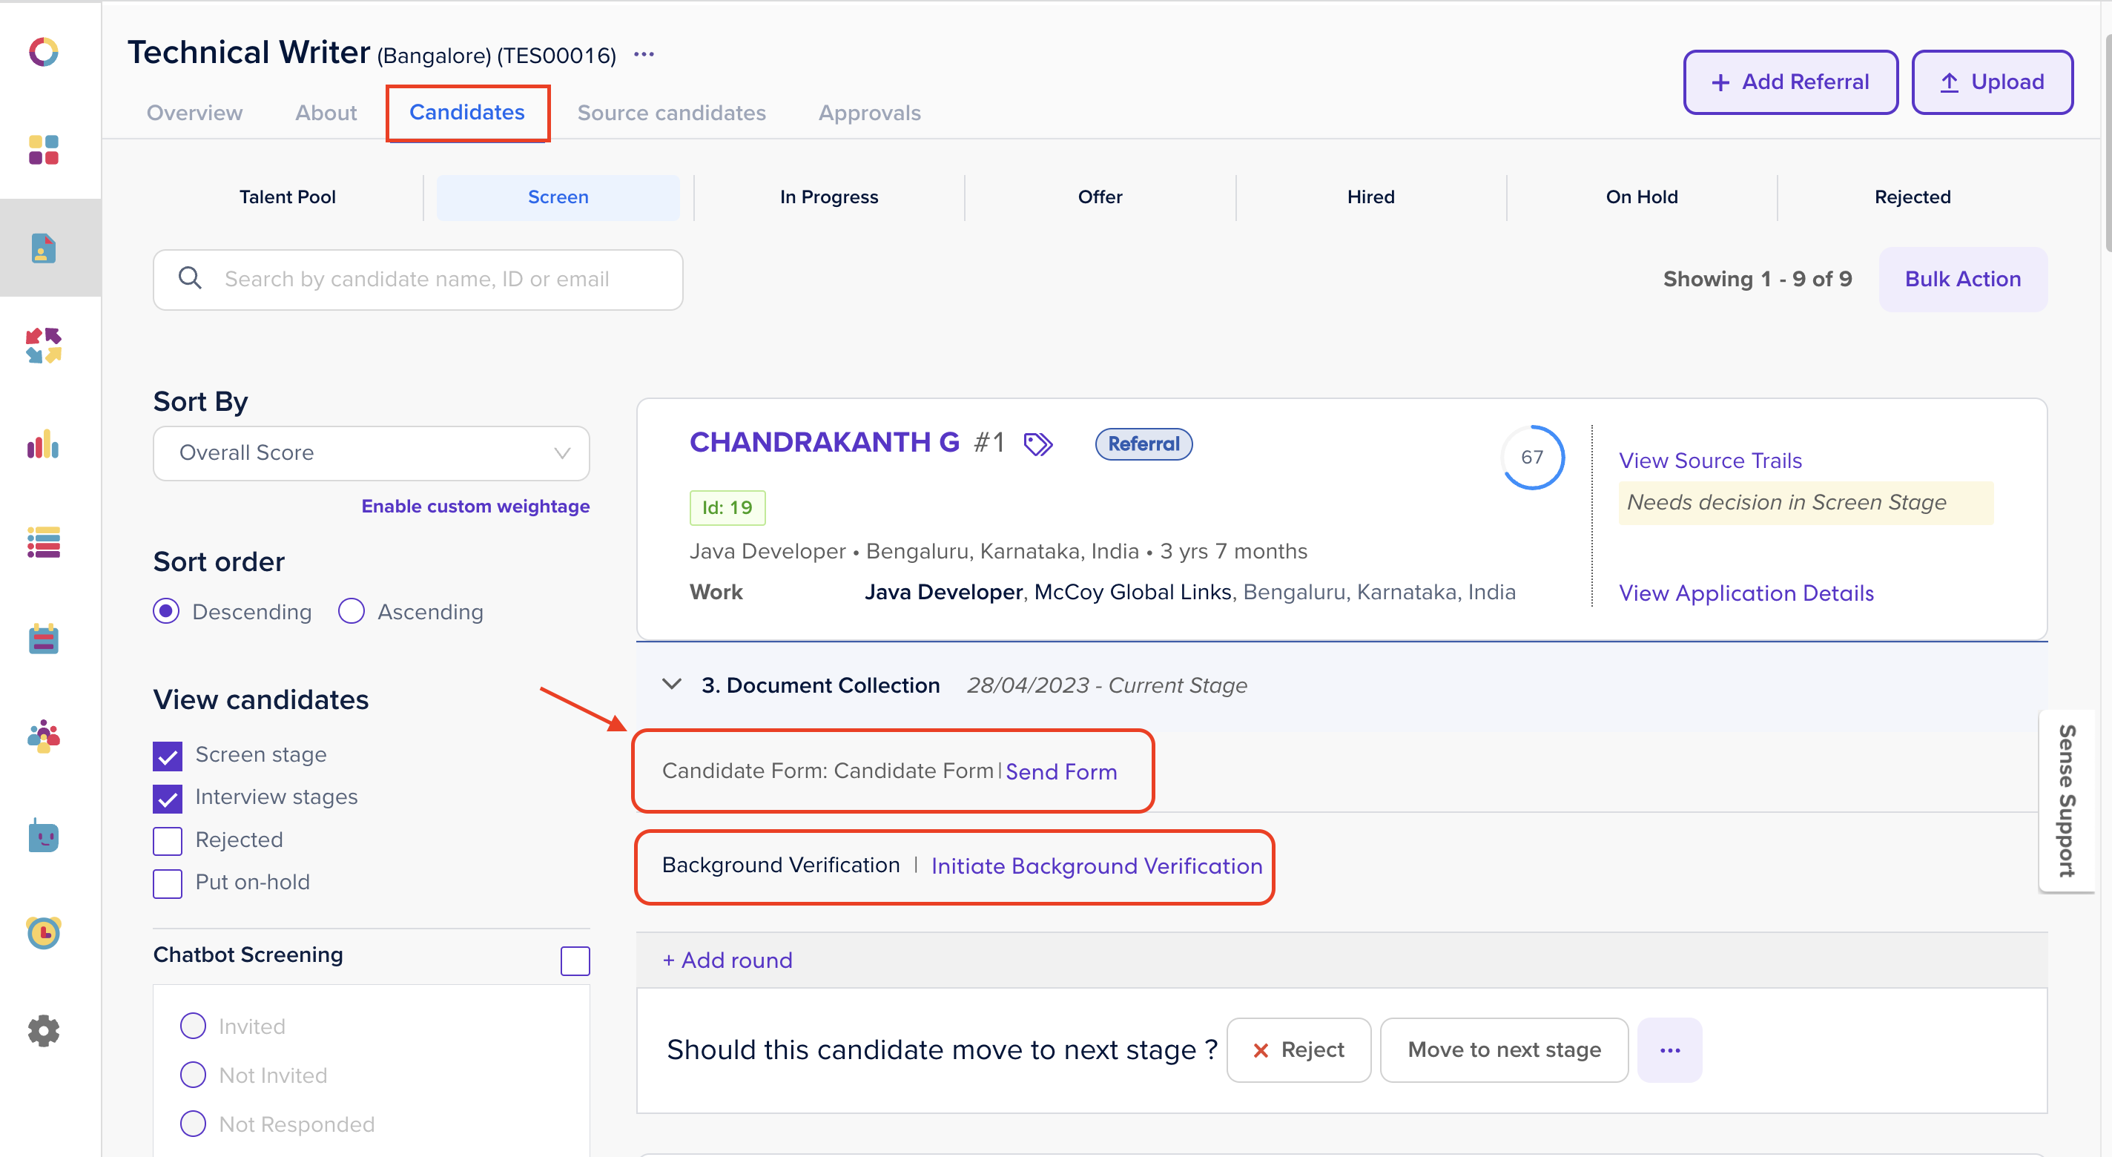Viewport: 2112px width, 1157px height.
Task: Click the four colored arrows sidebar icon
Action: pyautogui.click(x=44, y=345)
